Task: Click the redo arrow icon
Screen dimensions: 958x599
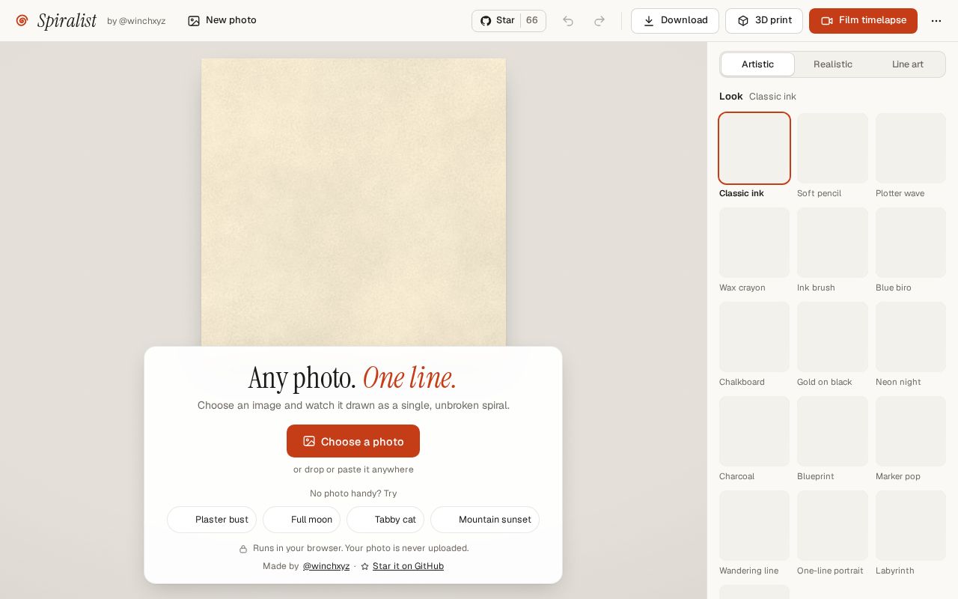Action: [599, 21]
